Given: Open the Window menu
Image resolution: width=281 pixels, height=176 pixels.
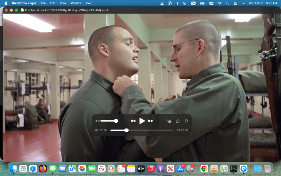Looking at the screenshot, I should [76, 3].
